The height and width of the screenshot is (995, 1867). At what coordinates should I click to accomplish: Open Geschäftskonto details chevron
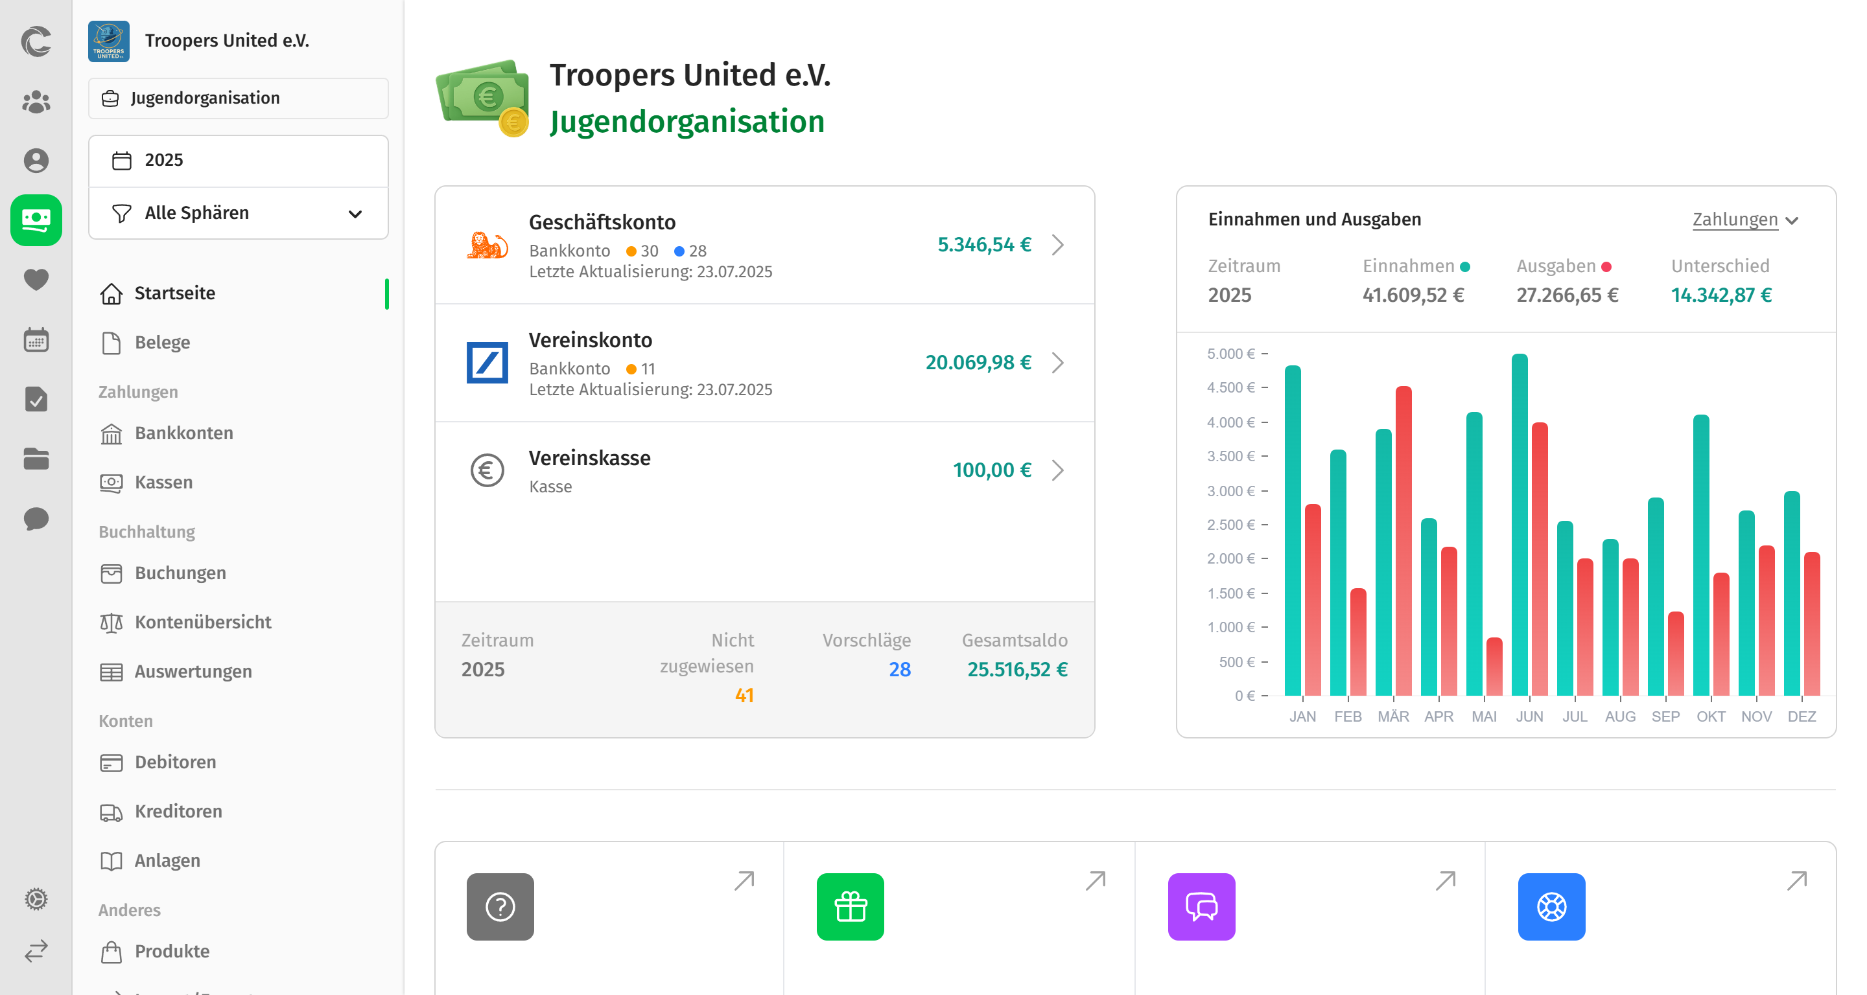tap(1057, 245)
